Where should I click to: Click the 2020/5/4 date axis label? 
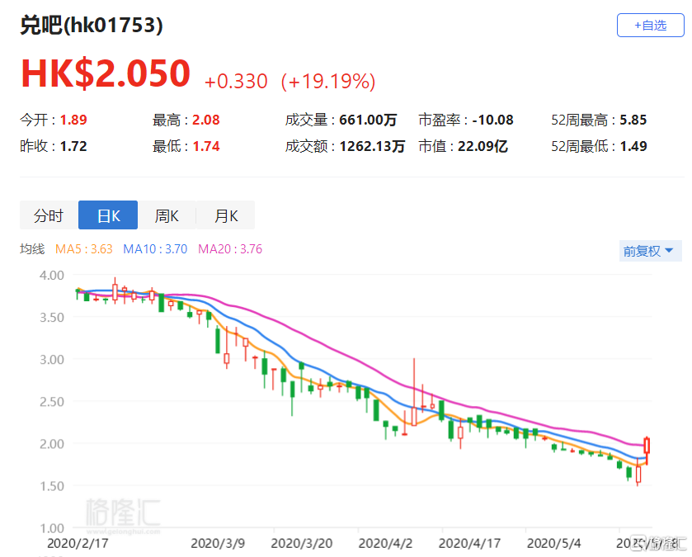click(554, 543)
